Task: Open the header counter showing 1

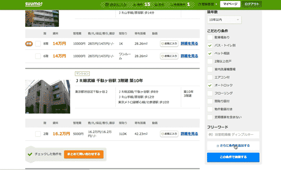Action: (x=181, y=4)
